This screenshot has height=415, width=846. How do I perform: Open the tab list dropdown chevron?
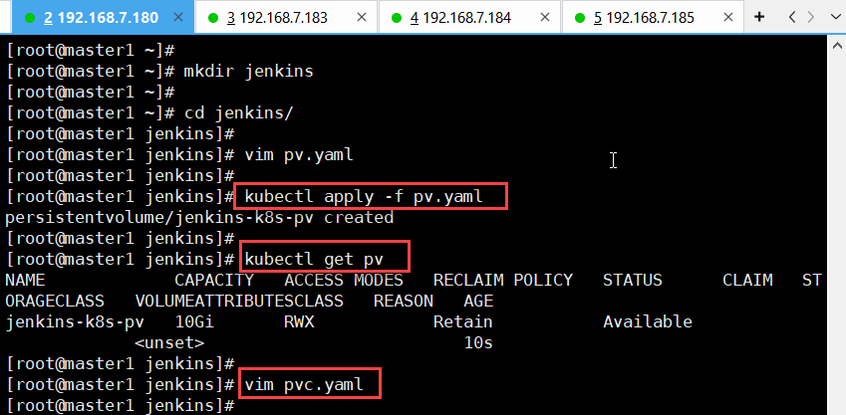pos(835,17)
